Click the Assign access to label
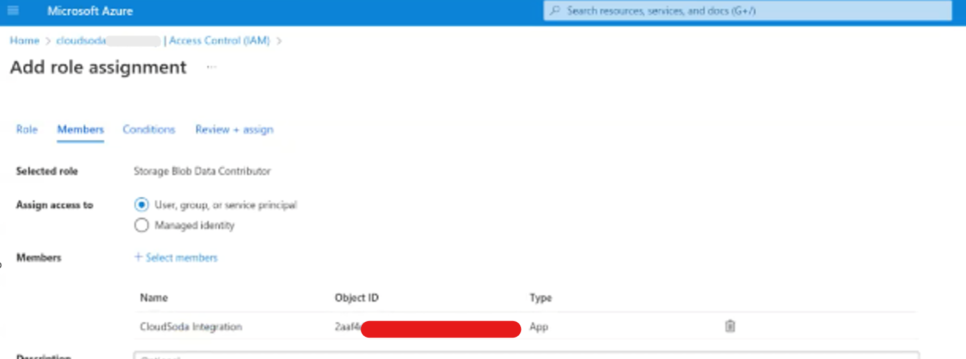966x359 pixels. [x=55, y=205]
